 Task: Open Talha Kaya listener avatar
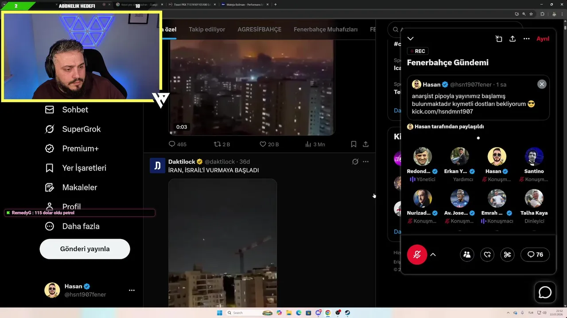(534, 198)
